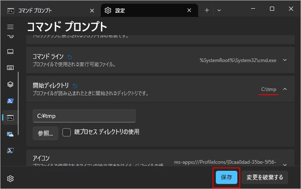301x189 pixels.
Task: Discard the pending changes
Action: coord(265,177)
